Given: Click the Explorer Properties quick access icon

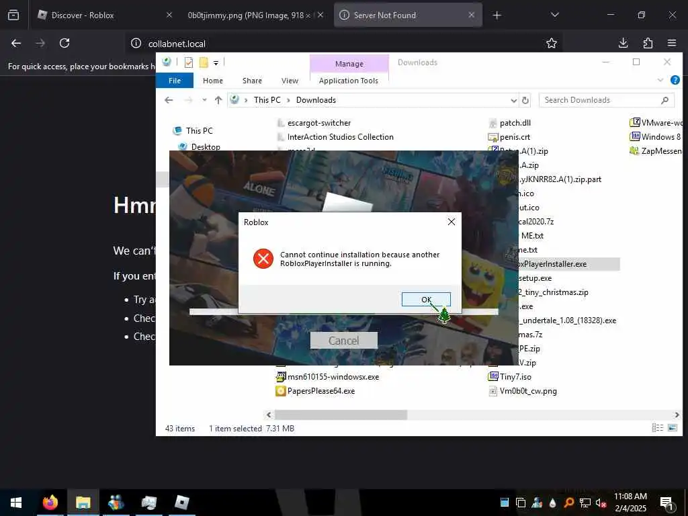Looking at the screenshot, I should click(189, 62).
